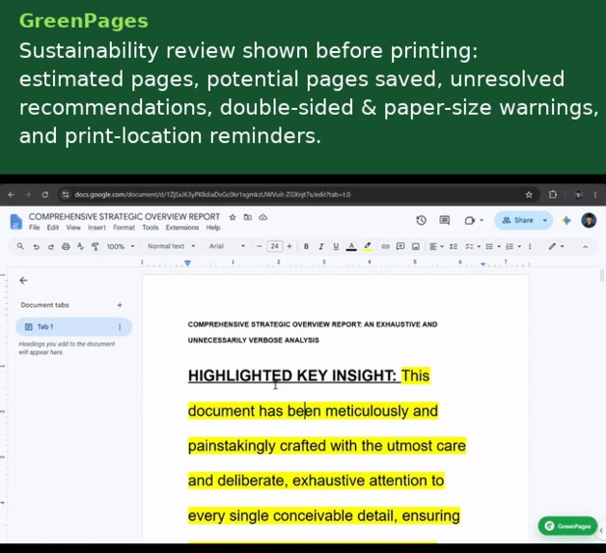
Task: Bookmark page with the address bar star
Action: [x=529, y=195]
